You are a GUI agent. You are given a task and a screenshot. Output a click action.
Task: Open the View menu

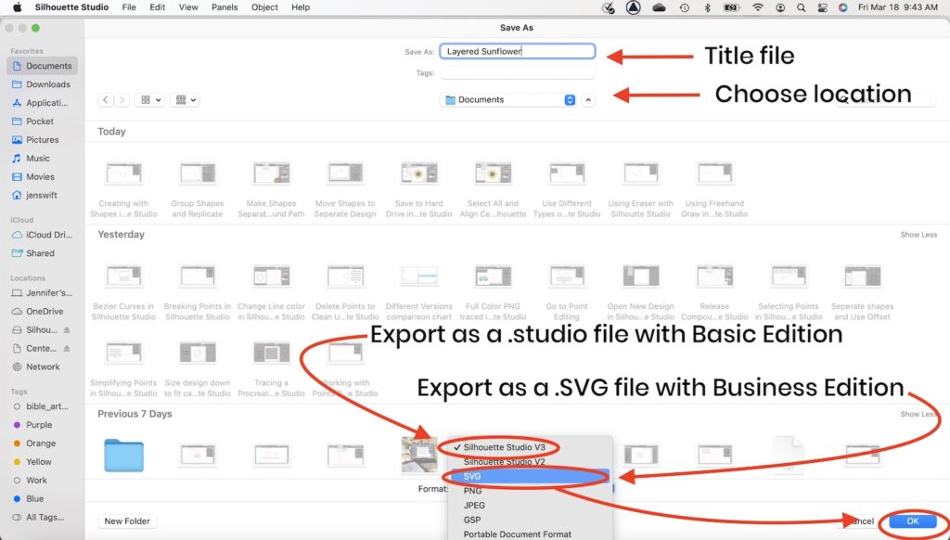tap(188, 7)
